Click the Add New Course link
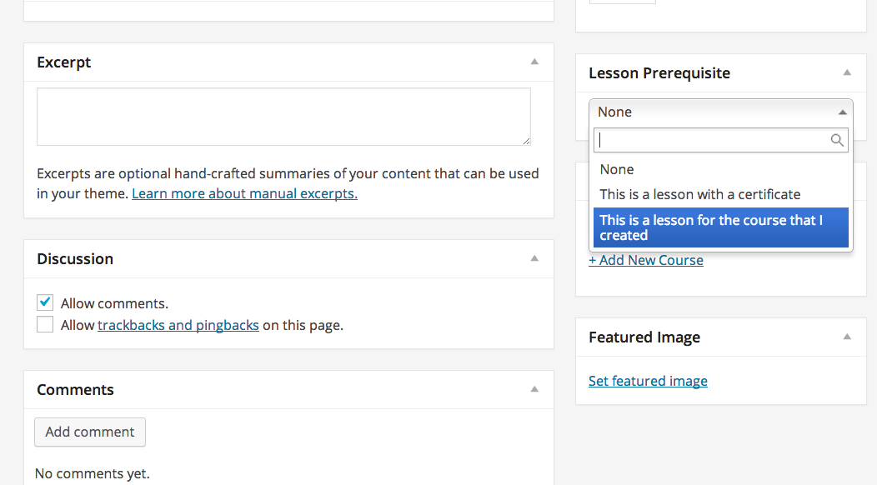Viewport: 877px width, 485px height. click(x=646, y=260)
